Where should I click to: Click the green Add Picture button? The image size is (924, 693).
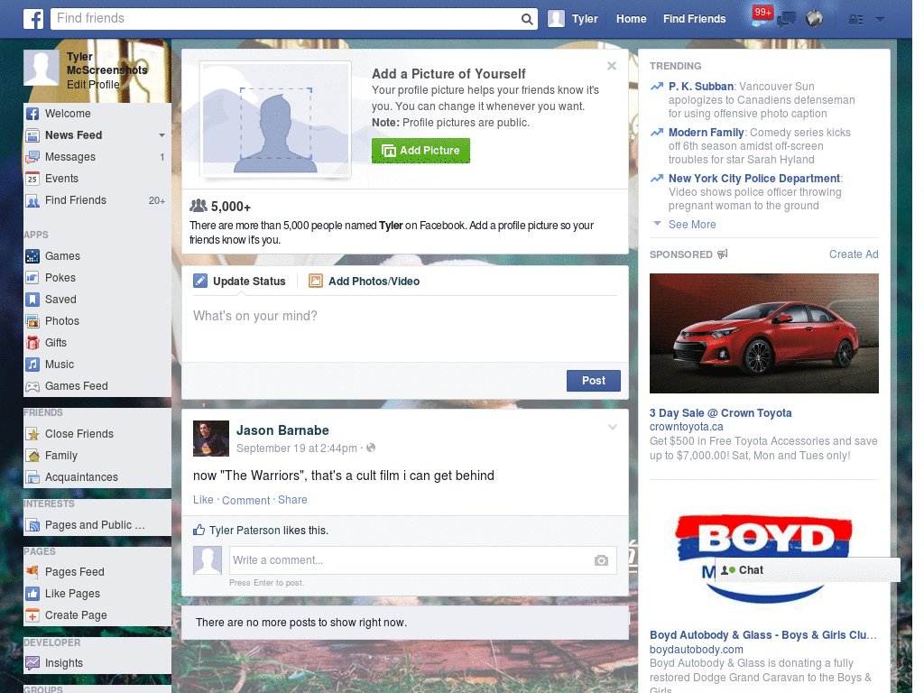pos(420,151)
